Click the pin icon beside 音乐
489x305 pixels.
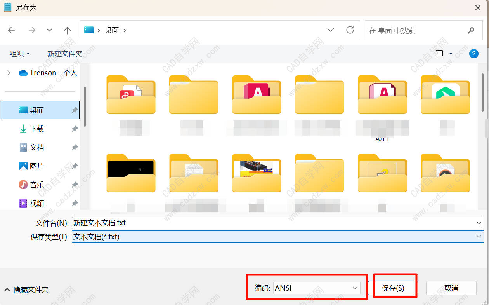[x=75, y=185]
